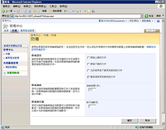Viewport: 166px width, 130px height.
Task: Click the 確定 (OK) button
Action: coord(130,121)
